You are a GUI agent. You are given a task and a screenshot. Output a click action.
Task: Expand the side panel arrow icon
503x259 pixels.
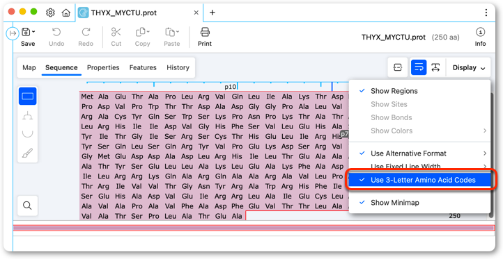(x=13, y=33)
